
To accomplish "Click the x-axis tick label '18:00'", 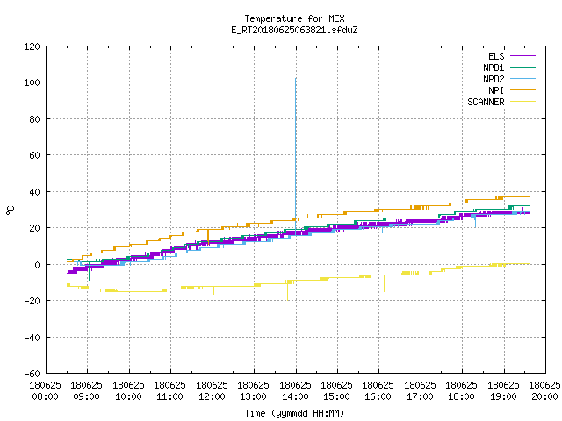I will pos(461,396).
